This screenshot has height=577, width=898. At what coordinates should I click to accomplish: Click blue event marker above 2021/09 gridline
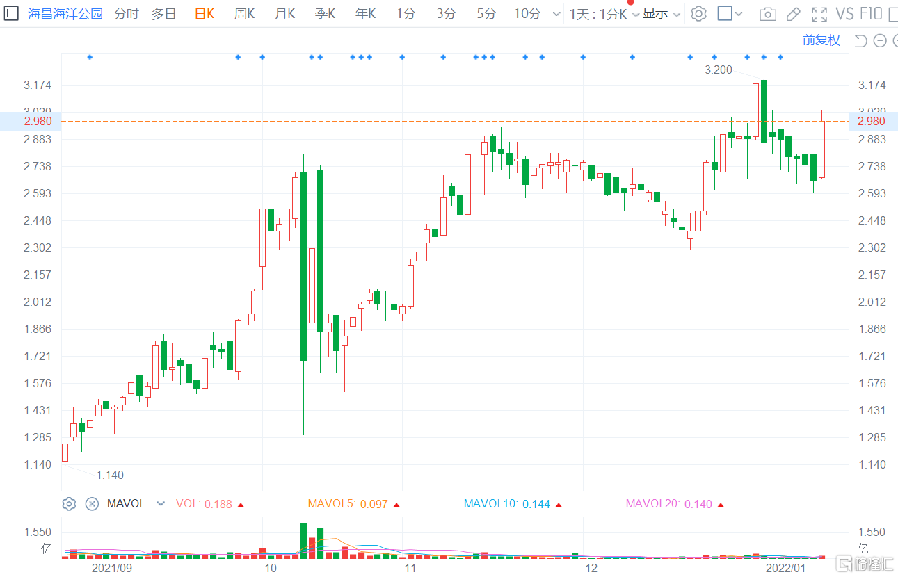(x=90, y=57)
